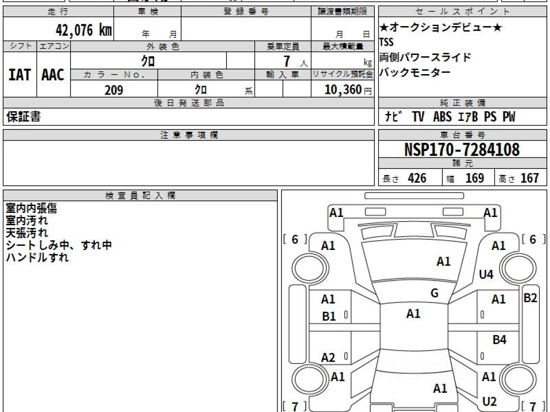The height and width of the screenshot is (412, 550).
Task: Click the recycle deposit 10,360 yen value
Action: [342, 89]
